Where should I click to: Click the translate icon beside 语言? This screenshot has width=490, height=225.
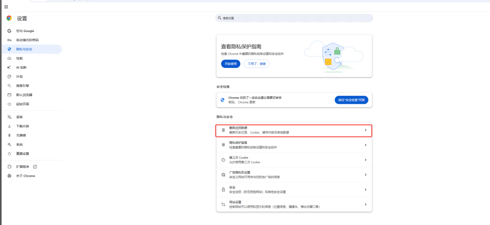9,117
